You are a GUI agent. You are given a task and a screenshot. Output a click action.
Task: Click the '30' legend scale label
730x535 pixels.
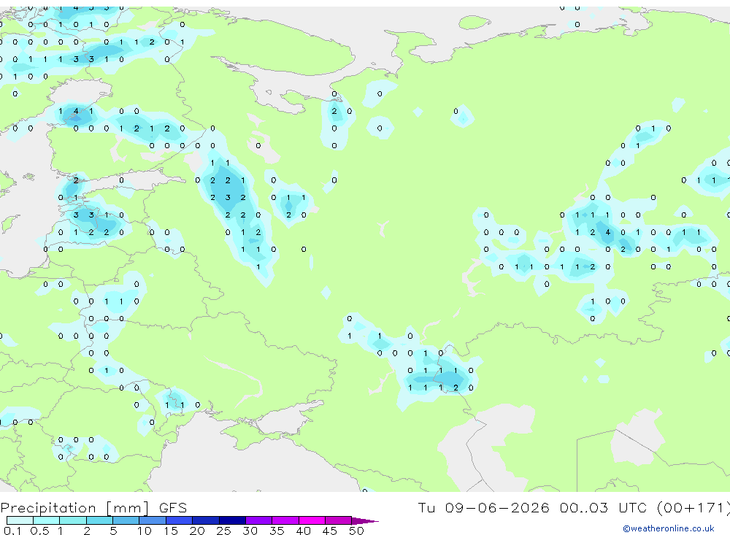pyautogui.click(x=250, y=531)
